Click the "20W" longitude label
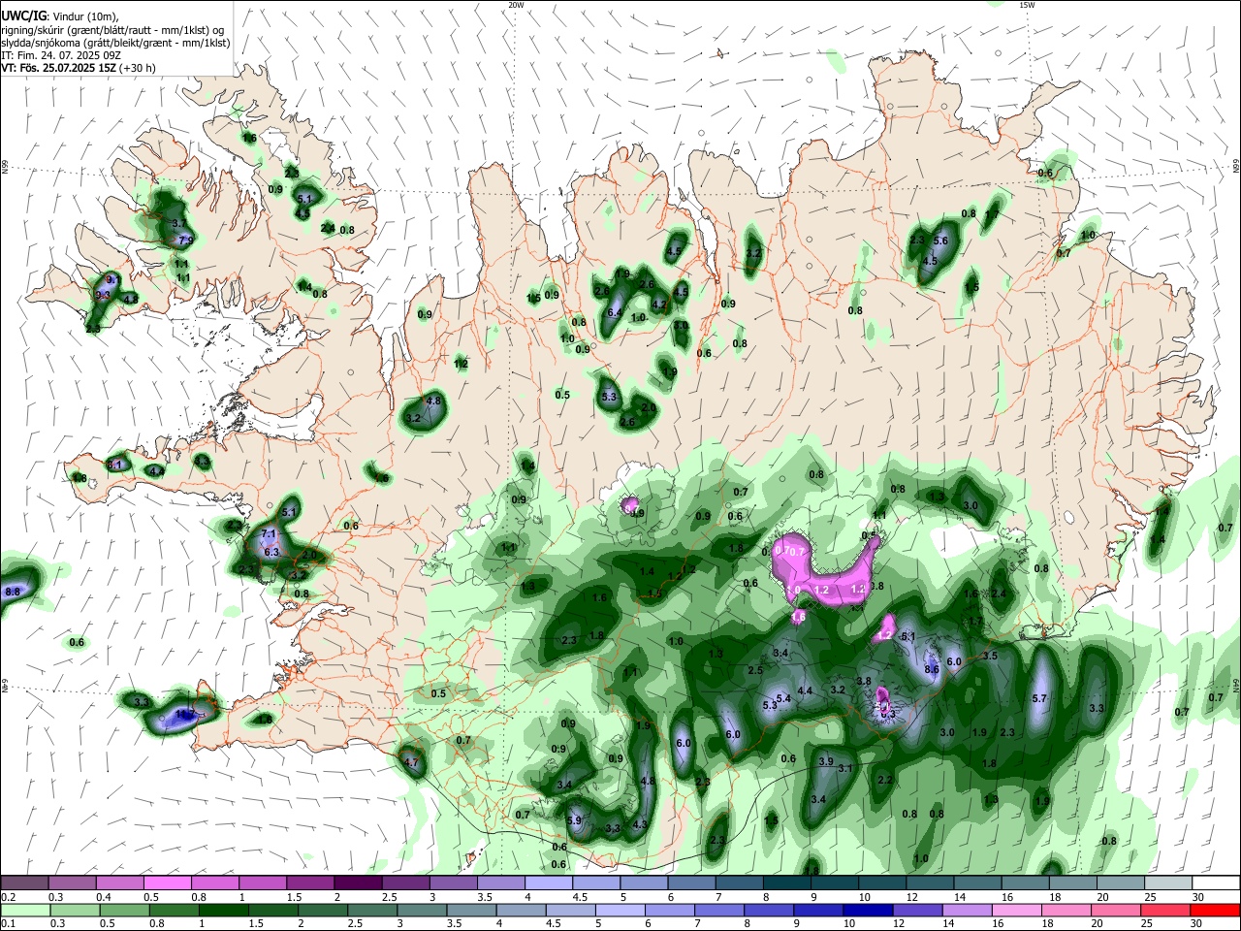This screenshot has height=931, width=1241. (x=517, y=5)
